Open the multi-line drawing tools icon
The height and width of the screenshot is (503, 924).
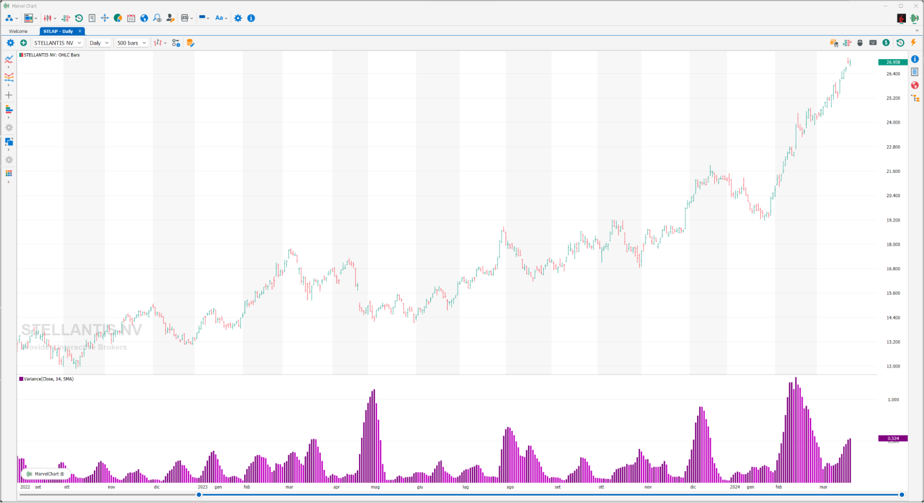[x=9, y=77]
